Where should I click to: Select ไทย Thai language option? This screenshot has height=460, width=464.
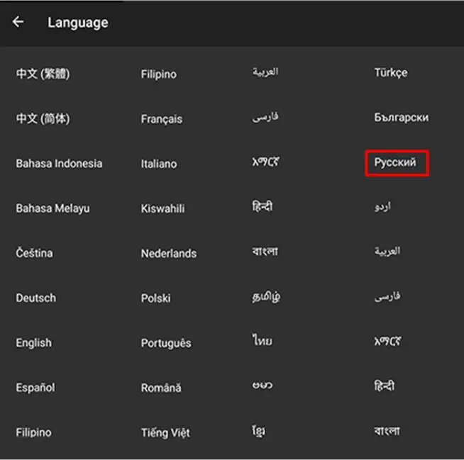pos(263,340)
